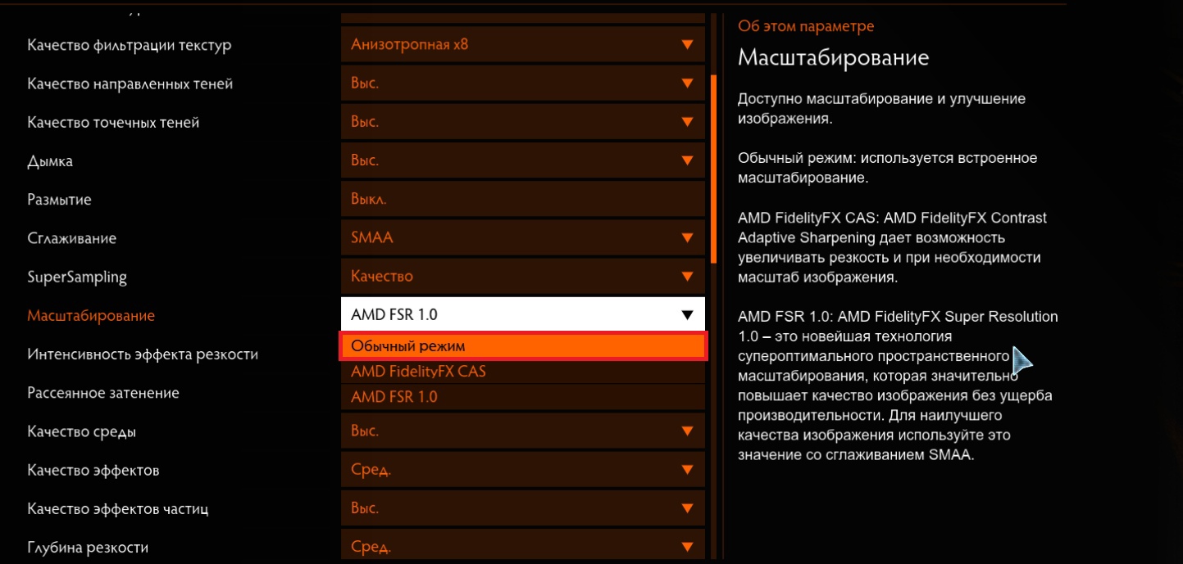
Task: Select the Обычный режим option
Action: point(523,346)
